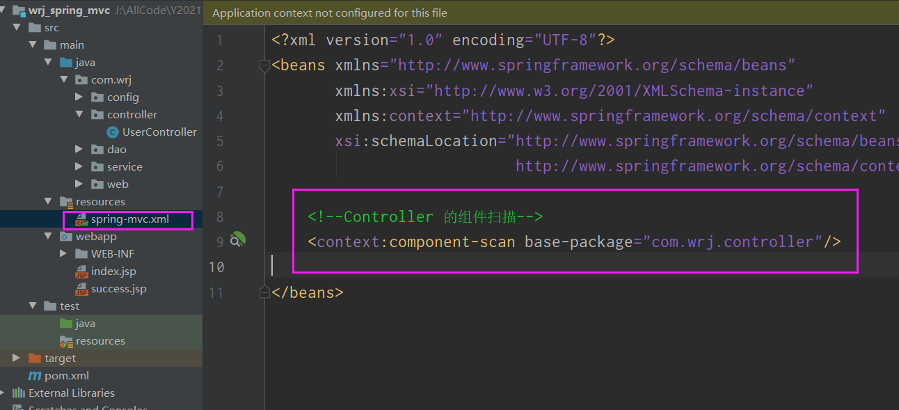The height and width of the screenshot is (410, 899).
Task: Click the "Application context not configured" banner text
Action: (x=330, y=13)
